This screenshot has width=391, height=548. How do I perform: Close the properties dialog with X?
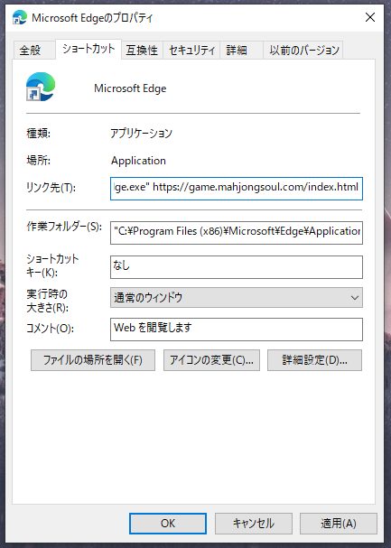pyautogui.click(x=370, y=17)
